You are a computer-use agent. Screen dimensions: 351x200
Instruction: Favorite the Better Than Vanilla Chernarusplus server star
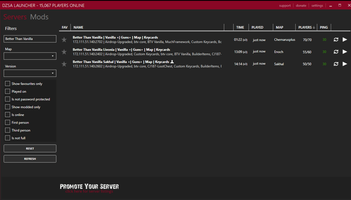[64, 40]
